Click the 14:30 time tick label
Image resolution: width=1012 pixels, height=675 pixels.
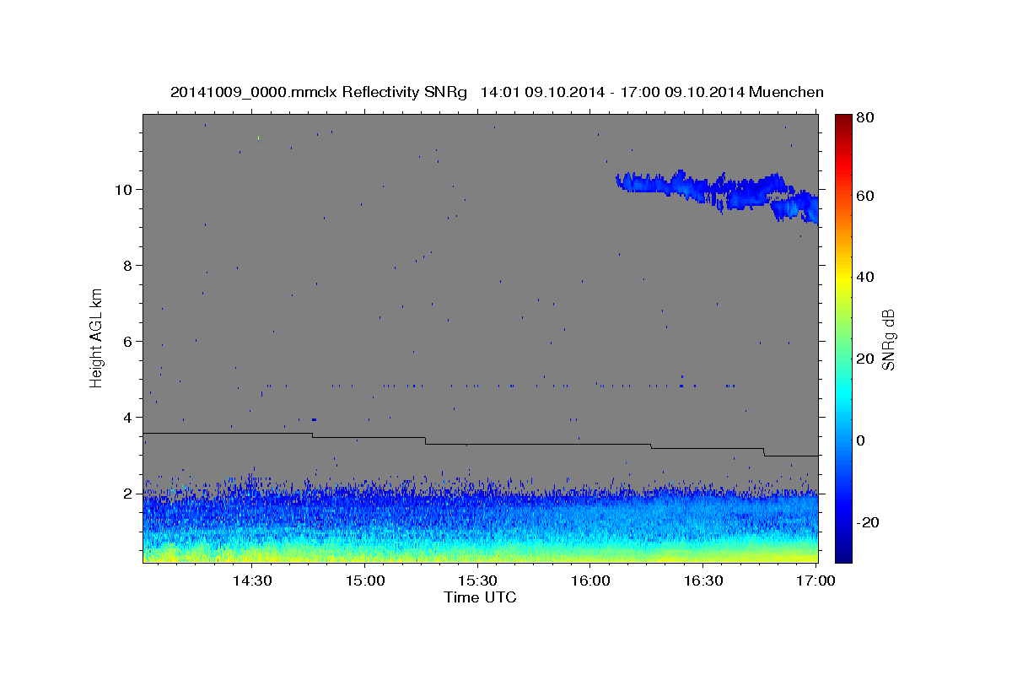tap(251, 581)
